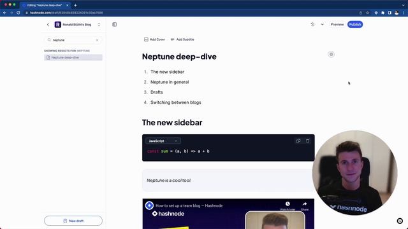Screen dimensions: 408x229
Task: Expand the chevron next to Preview
Action: pos(323,24)
